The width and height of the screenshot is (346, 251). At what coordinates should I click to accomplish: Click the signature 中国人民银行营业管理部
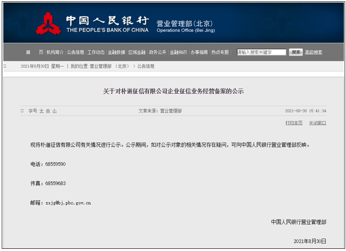[299, 222]
